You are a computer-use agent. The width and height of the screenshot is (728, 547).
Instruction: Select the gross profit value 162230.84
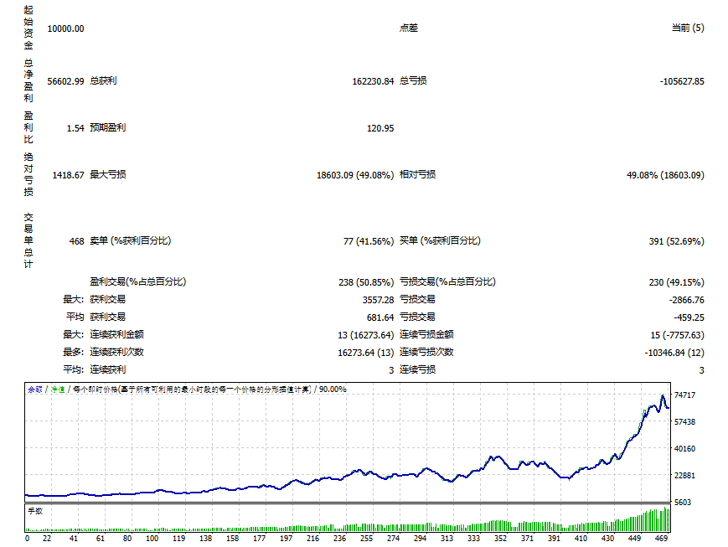[373, 82]
